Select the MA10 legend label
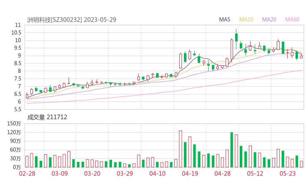308x183 pixels. (x=246, y=20)
